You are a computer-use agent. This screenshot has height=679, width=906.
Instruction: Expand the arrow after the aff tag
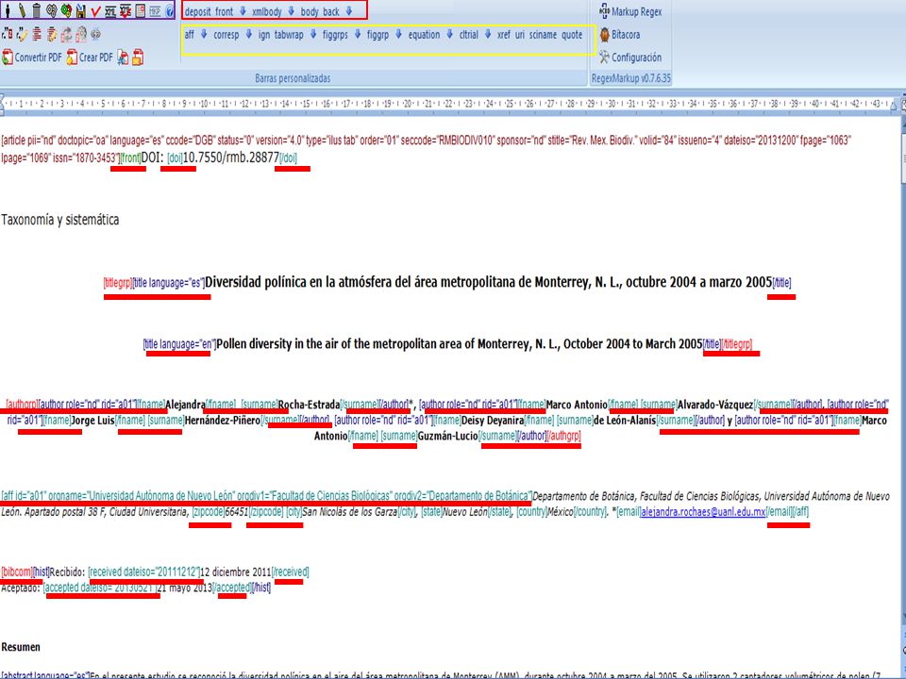[204, 35]
